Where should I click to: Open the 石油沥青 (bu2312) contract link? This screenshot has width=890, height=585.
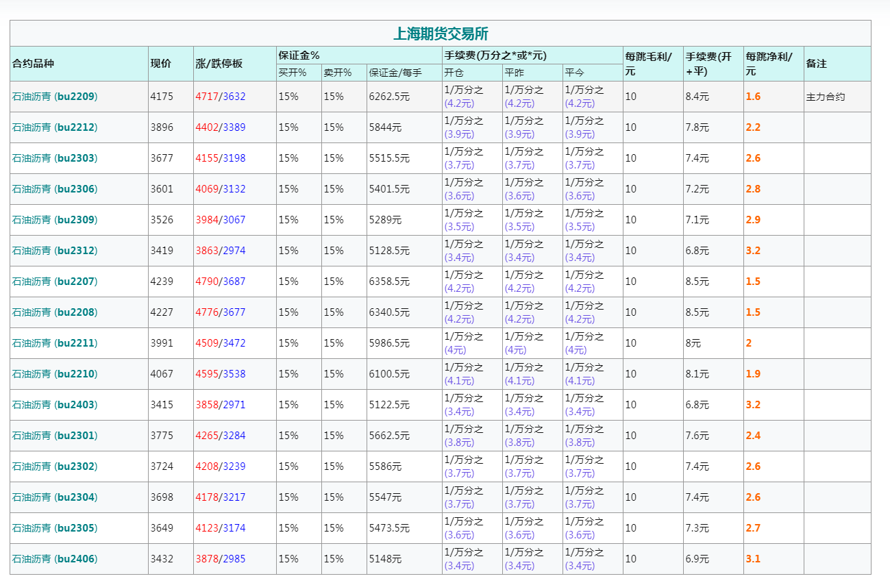coord(55,251)
